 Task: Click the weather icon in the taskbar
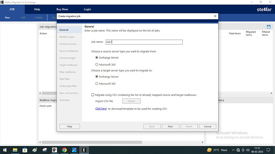(x=209, y=150)
